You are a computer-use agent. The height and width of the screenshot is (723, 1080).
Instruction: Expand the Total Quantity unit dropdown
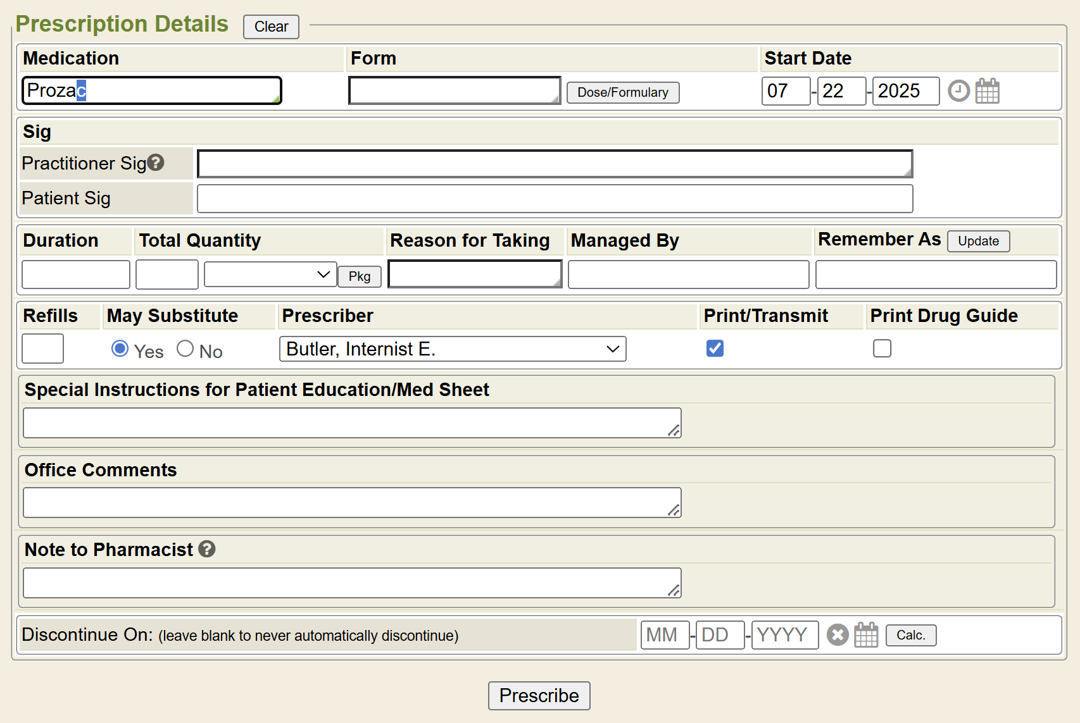coord(270,275)
